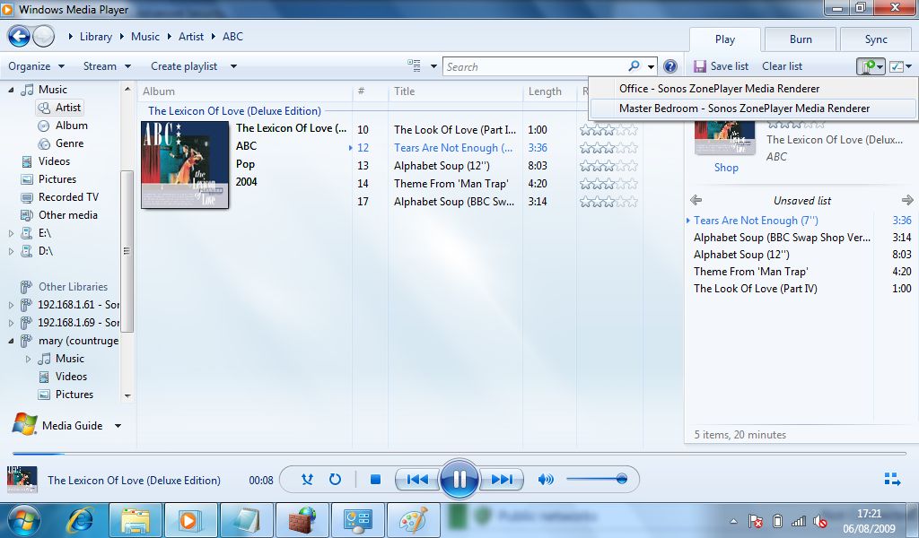Click the search magnifier icon
The width and height of the screenshot is (919, 538).
(x=634, y=66)
